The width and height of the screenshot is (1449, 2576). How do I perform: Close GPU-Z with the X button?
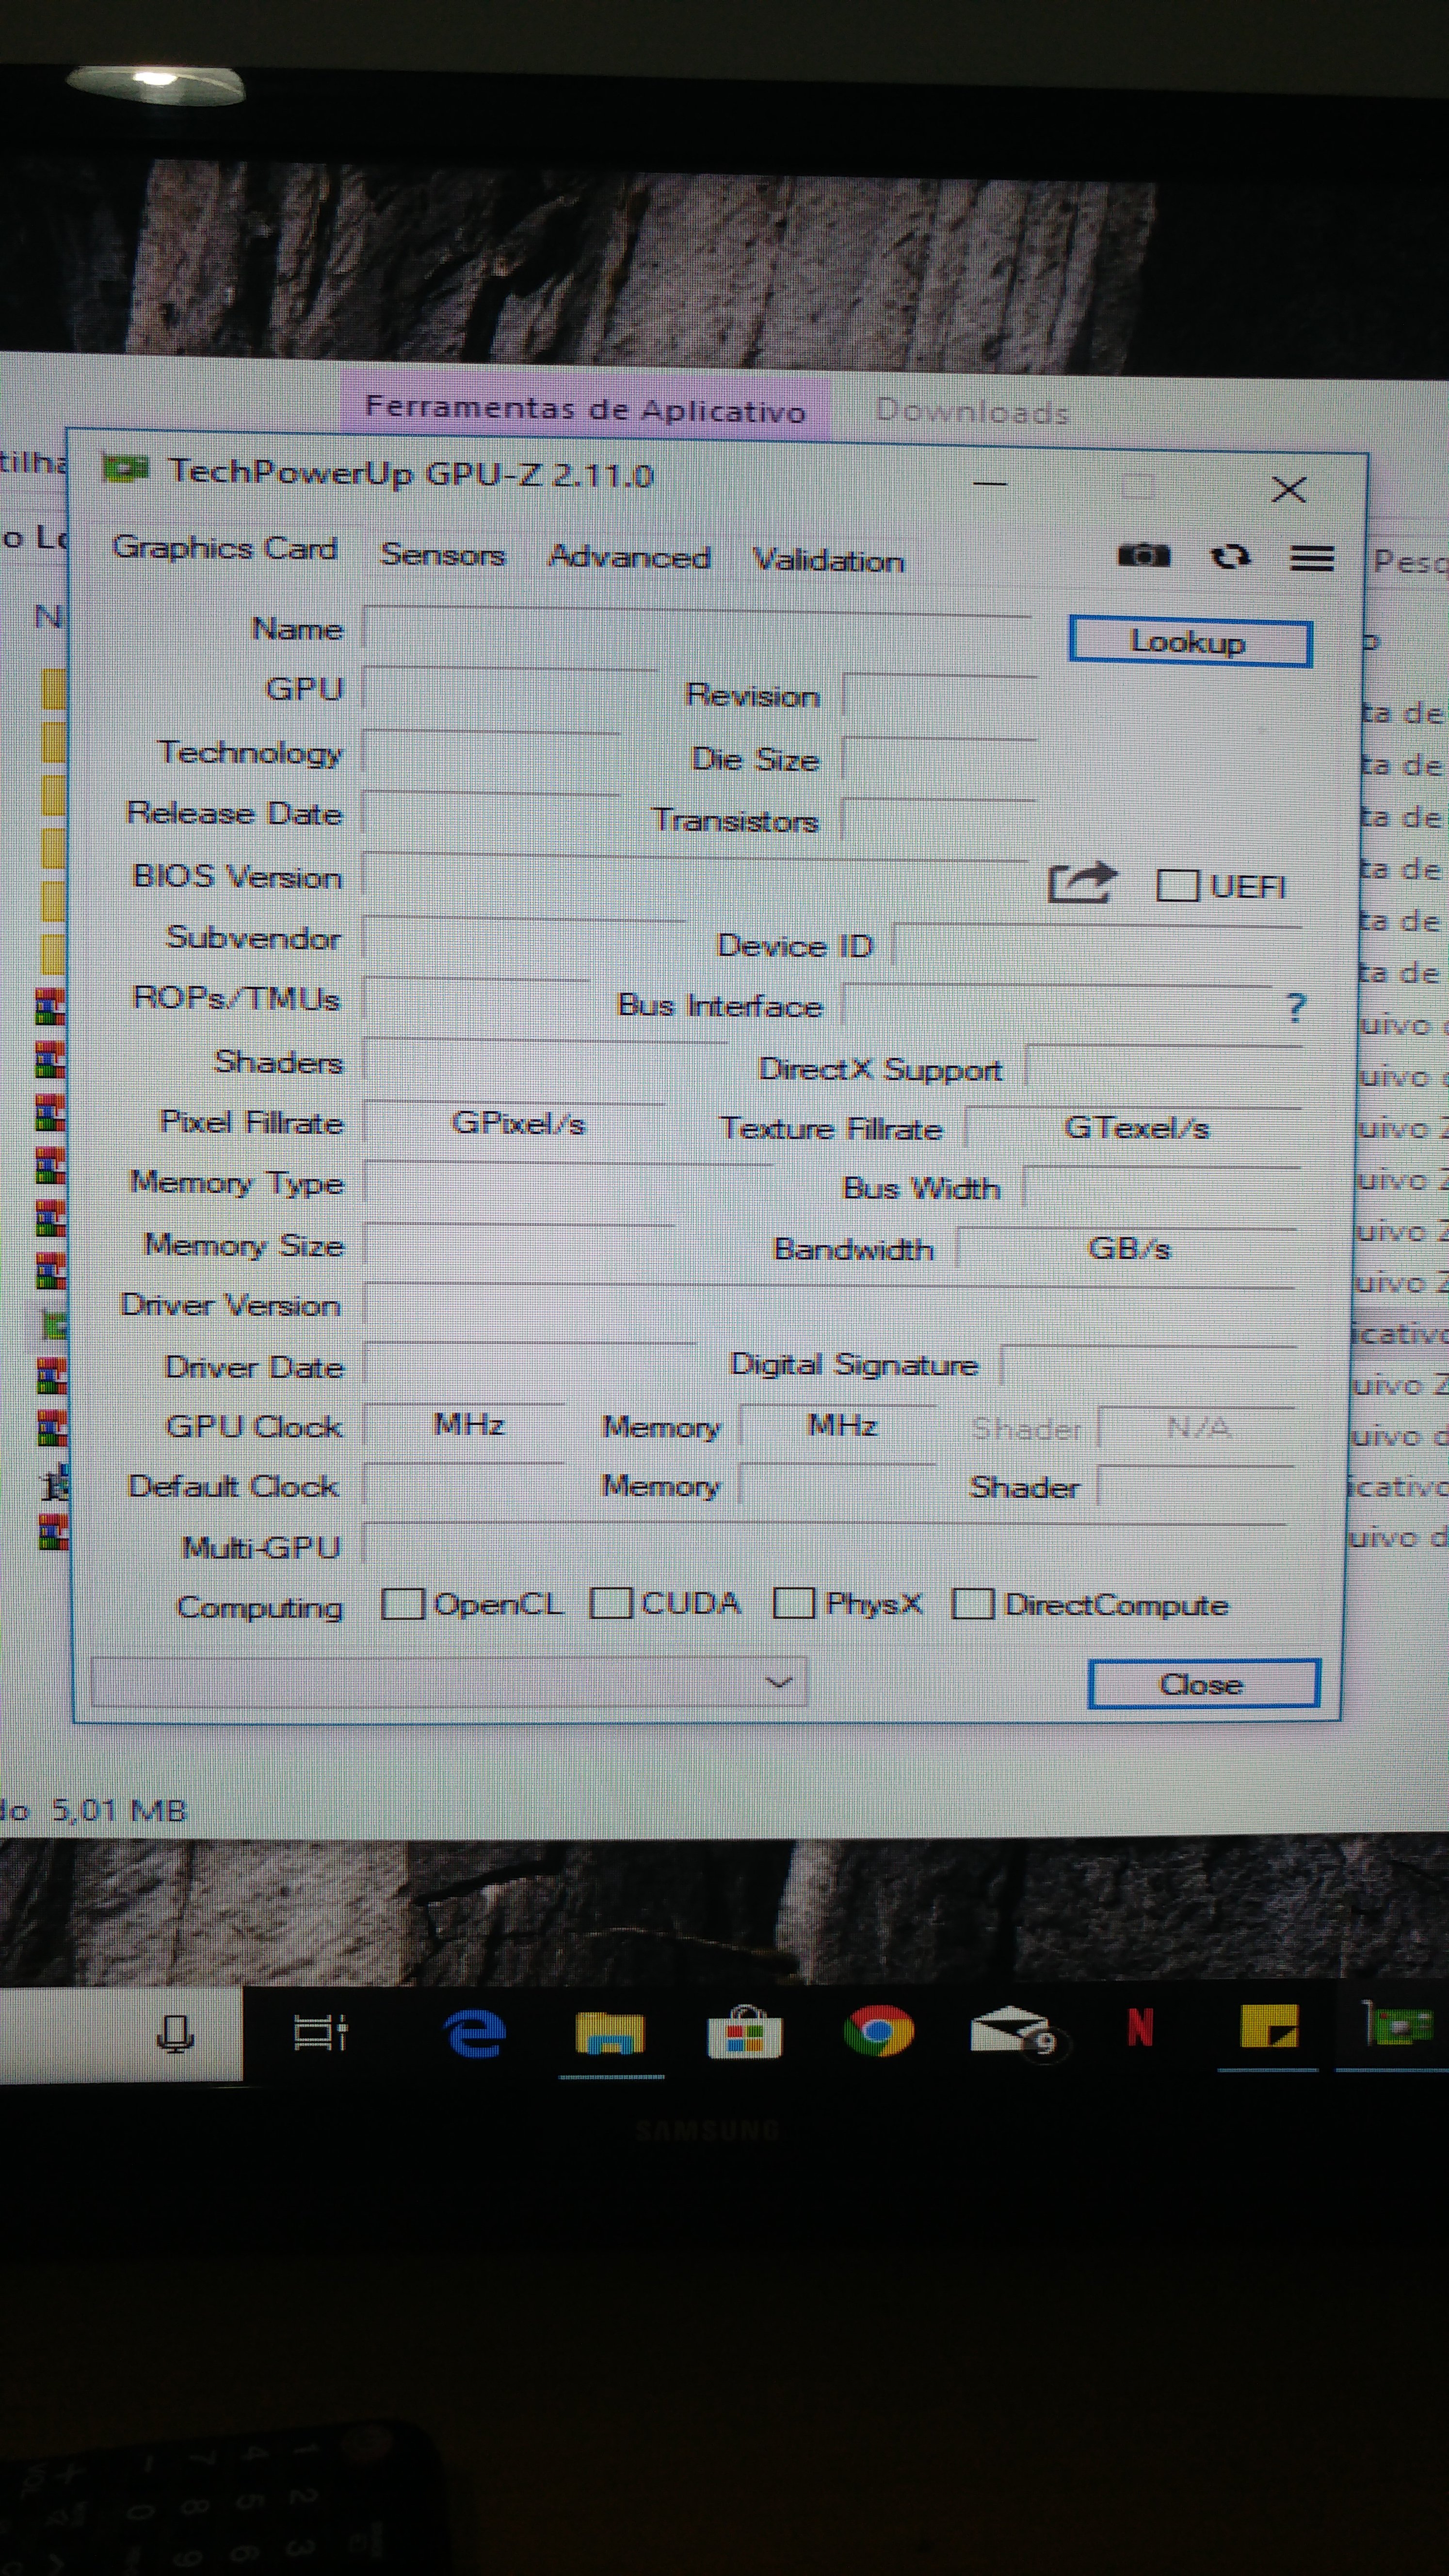[x=1288, y=489]
